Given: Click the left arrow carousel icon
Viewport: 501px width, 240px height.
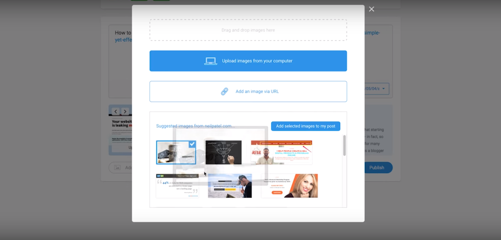Looking at the screenshot, I should pos(115,111).
